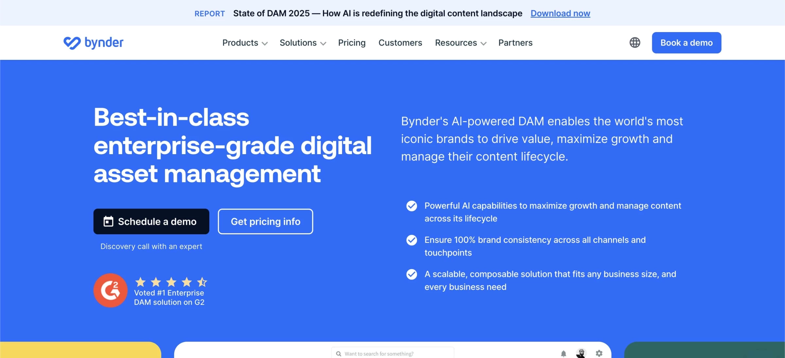Viewport: 785px width, 358px height.
Task: Open the Partners page
Action: (515, 43)
